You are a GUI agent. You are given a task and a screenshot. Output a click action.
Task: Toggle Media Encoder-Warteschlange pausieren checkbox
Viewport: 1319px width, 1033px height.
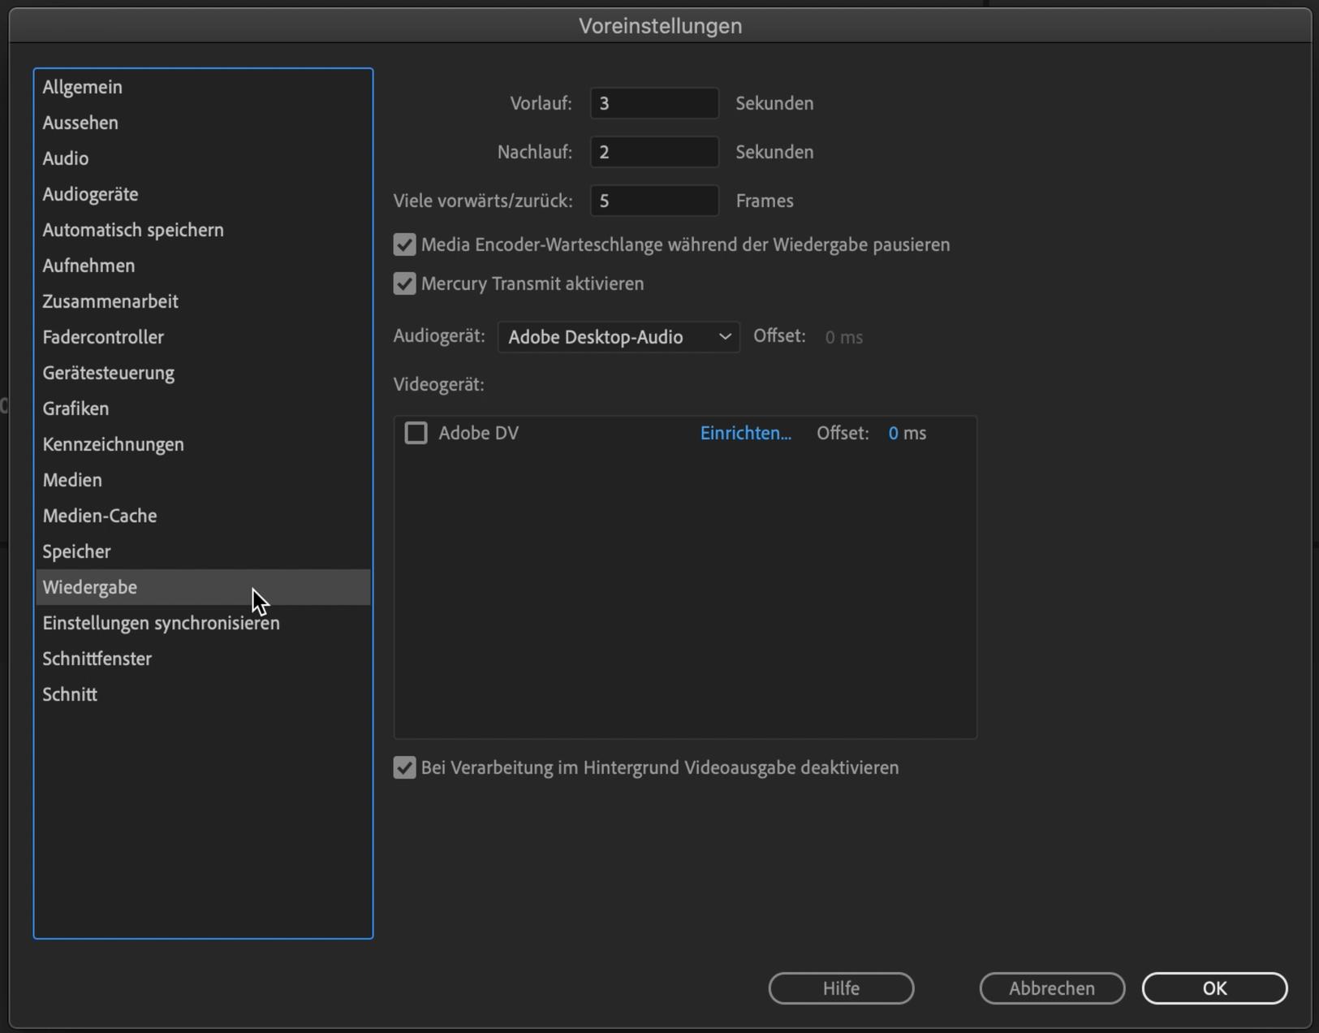tap(404, 245)
